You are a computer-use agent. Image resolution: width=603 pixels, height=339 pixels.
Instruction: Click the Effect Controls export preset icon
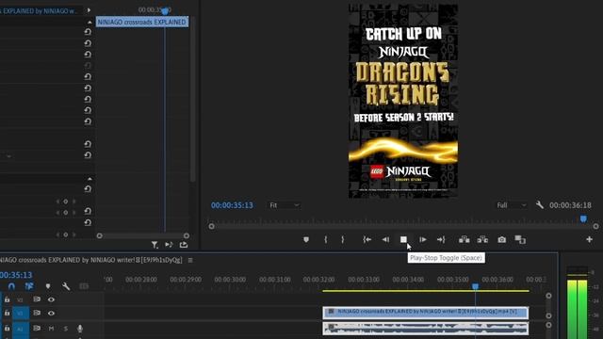click(x=184, y=245)
